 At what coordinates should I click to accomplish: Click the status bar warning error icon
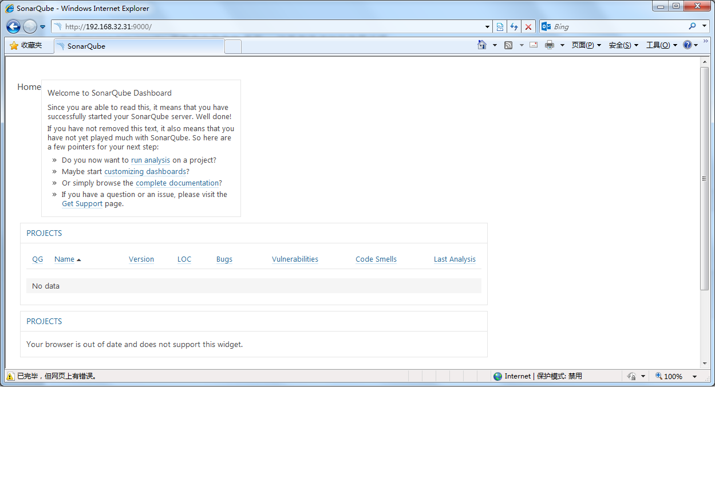[10, 376]
